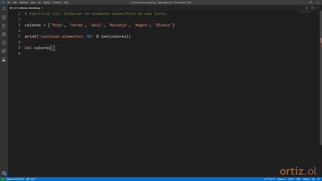Open the feedback smiley icon in the status bar

(313, 179)
